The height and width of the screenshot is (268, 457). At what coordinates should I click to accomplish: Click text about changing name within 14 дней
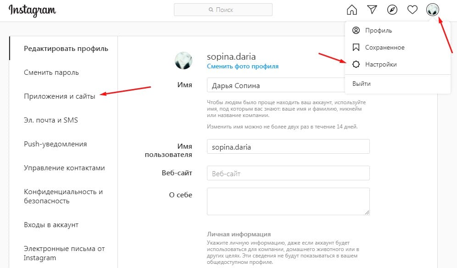coord(282,127)
